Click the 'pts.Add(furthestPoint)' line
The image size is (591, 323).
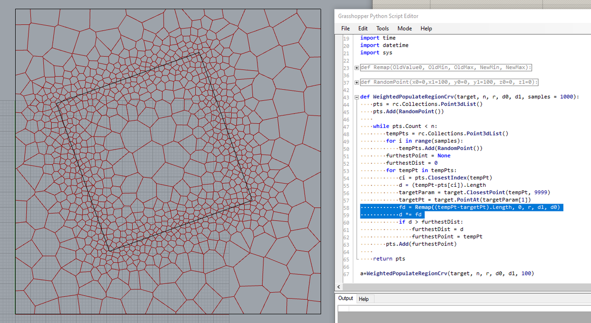pos(422,244)
